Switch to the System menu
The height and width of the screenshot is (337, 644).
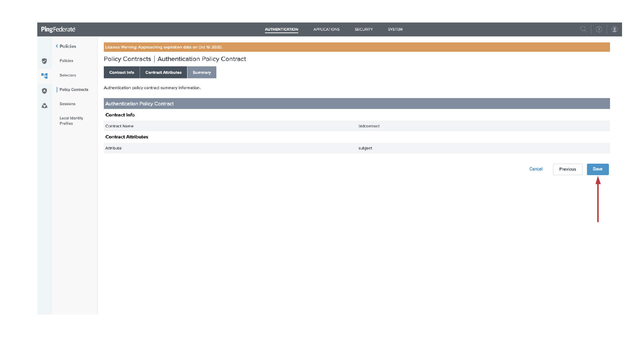tap(395, 30)
